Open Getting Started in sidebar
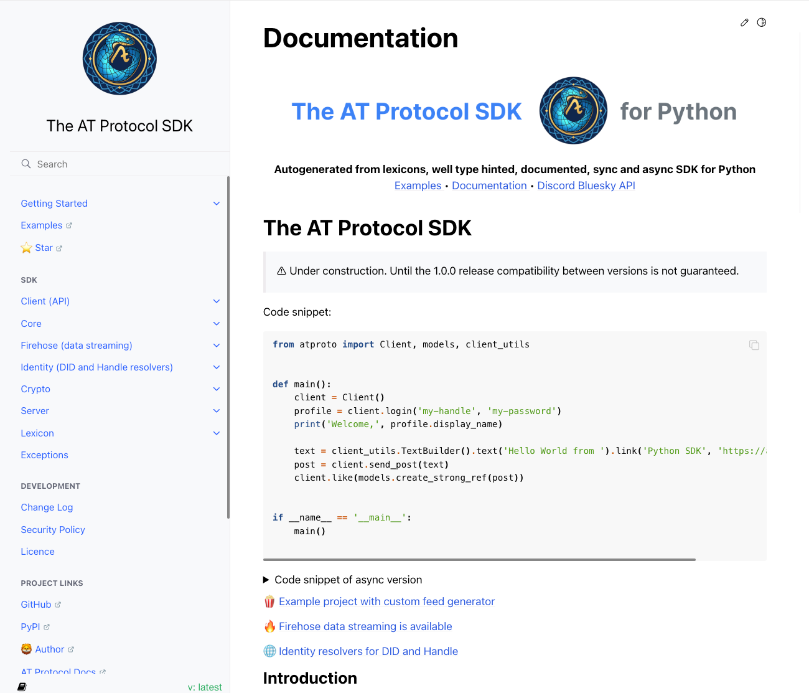Viewport: 809px width, 693px height. coord(54,204)
